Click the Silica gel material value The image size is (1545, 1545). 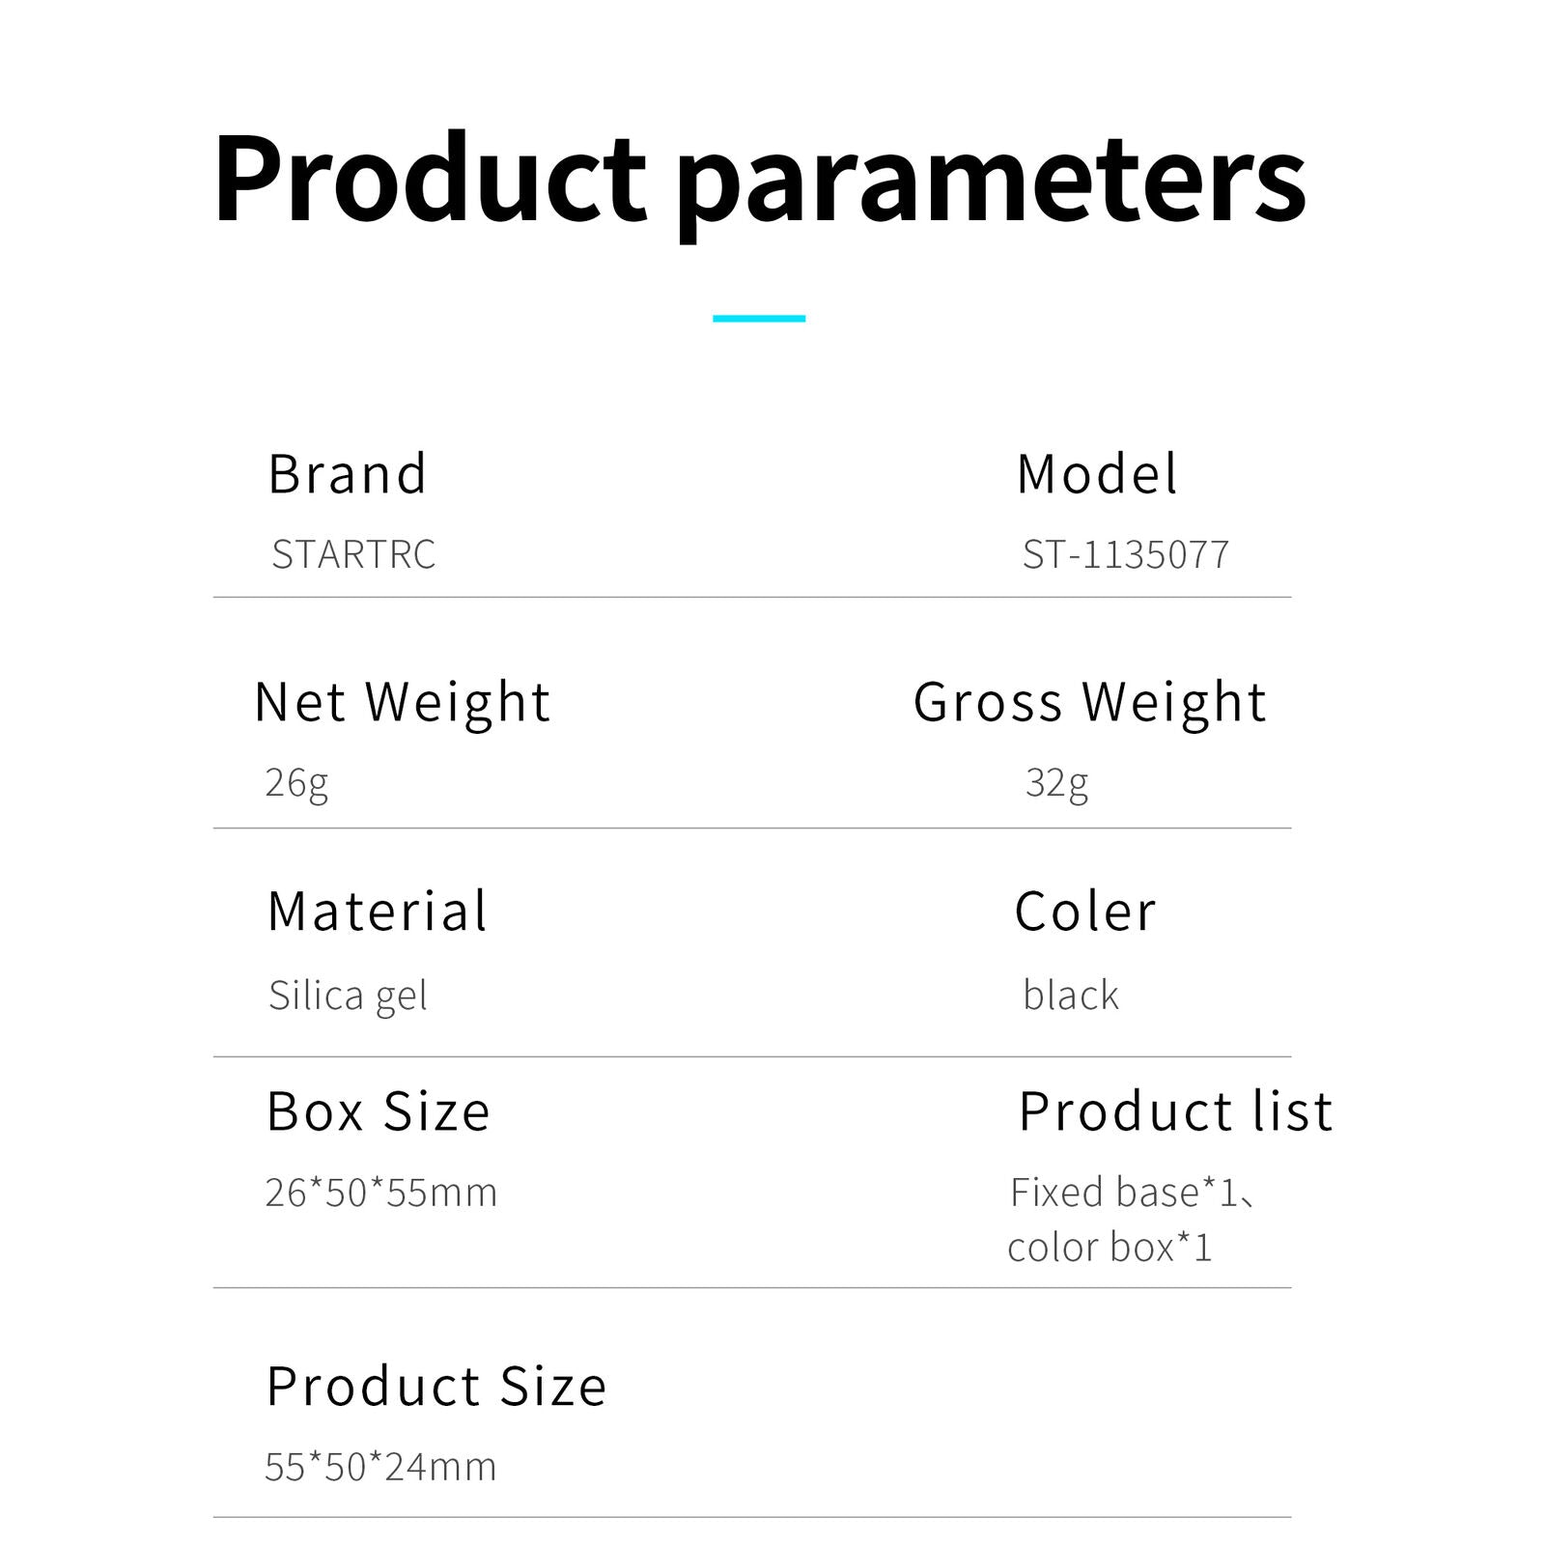(x=348, y=996)
